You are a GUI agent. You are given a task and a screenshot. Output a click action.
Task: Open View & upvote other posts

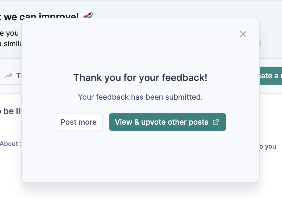coord(162,122)
